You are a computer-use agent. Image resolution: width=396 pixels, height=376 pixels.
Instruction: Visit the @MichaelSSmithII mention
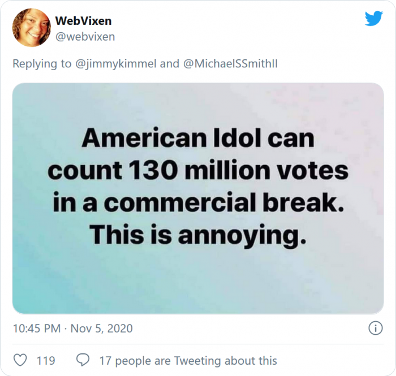click(230, 64)
